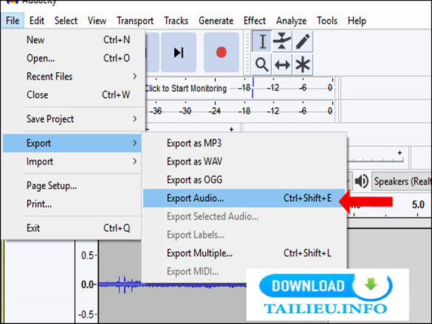432x324 pixels.
Task: Select Export as MP3
Action: [244, 143]
